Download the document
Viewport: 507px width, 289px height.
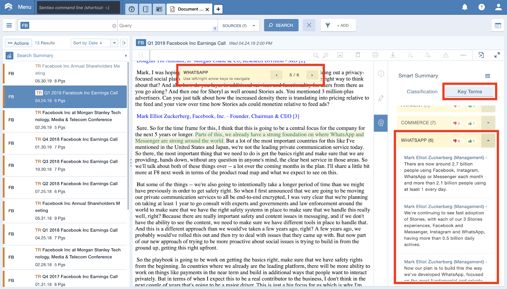point(393,55)
